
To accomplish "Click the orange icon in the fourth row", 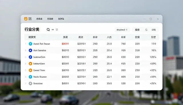I will 31,64.
